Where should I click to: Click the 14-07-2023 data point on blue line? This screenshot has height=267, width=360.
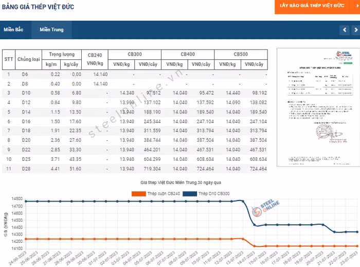click(255, 225)
